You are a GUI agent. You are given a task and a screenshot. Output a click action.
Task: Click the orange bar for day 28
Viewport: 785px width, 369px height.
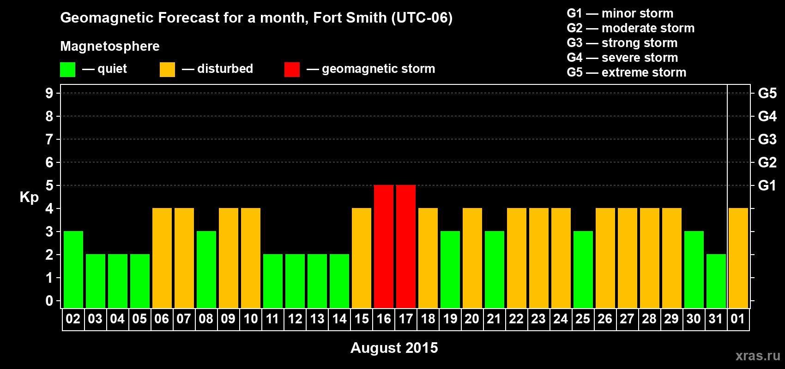pyautogui.click(x=650, y=258)
